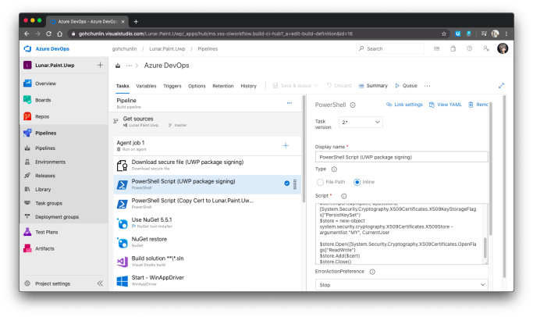
Task: Add a task to Agent job 1
Action: 286,145
